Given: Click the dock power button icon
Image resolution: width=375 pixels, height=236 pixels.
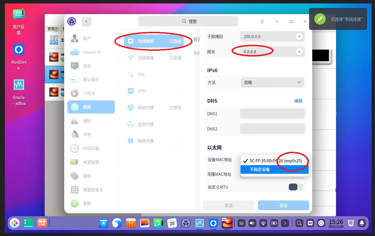Looking at the screenshot, I should pyautogui.click(x=321, y=223).
